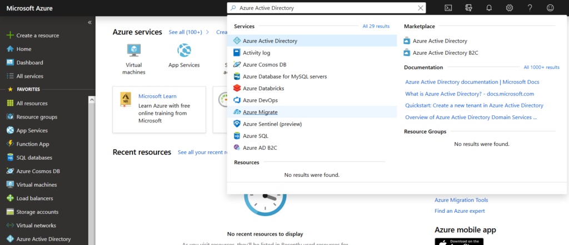
Task: Select Azure Cosmos DB search result
Action: [x=312, y=65]
